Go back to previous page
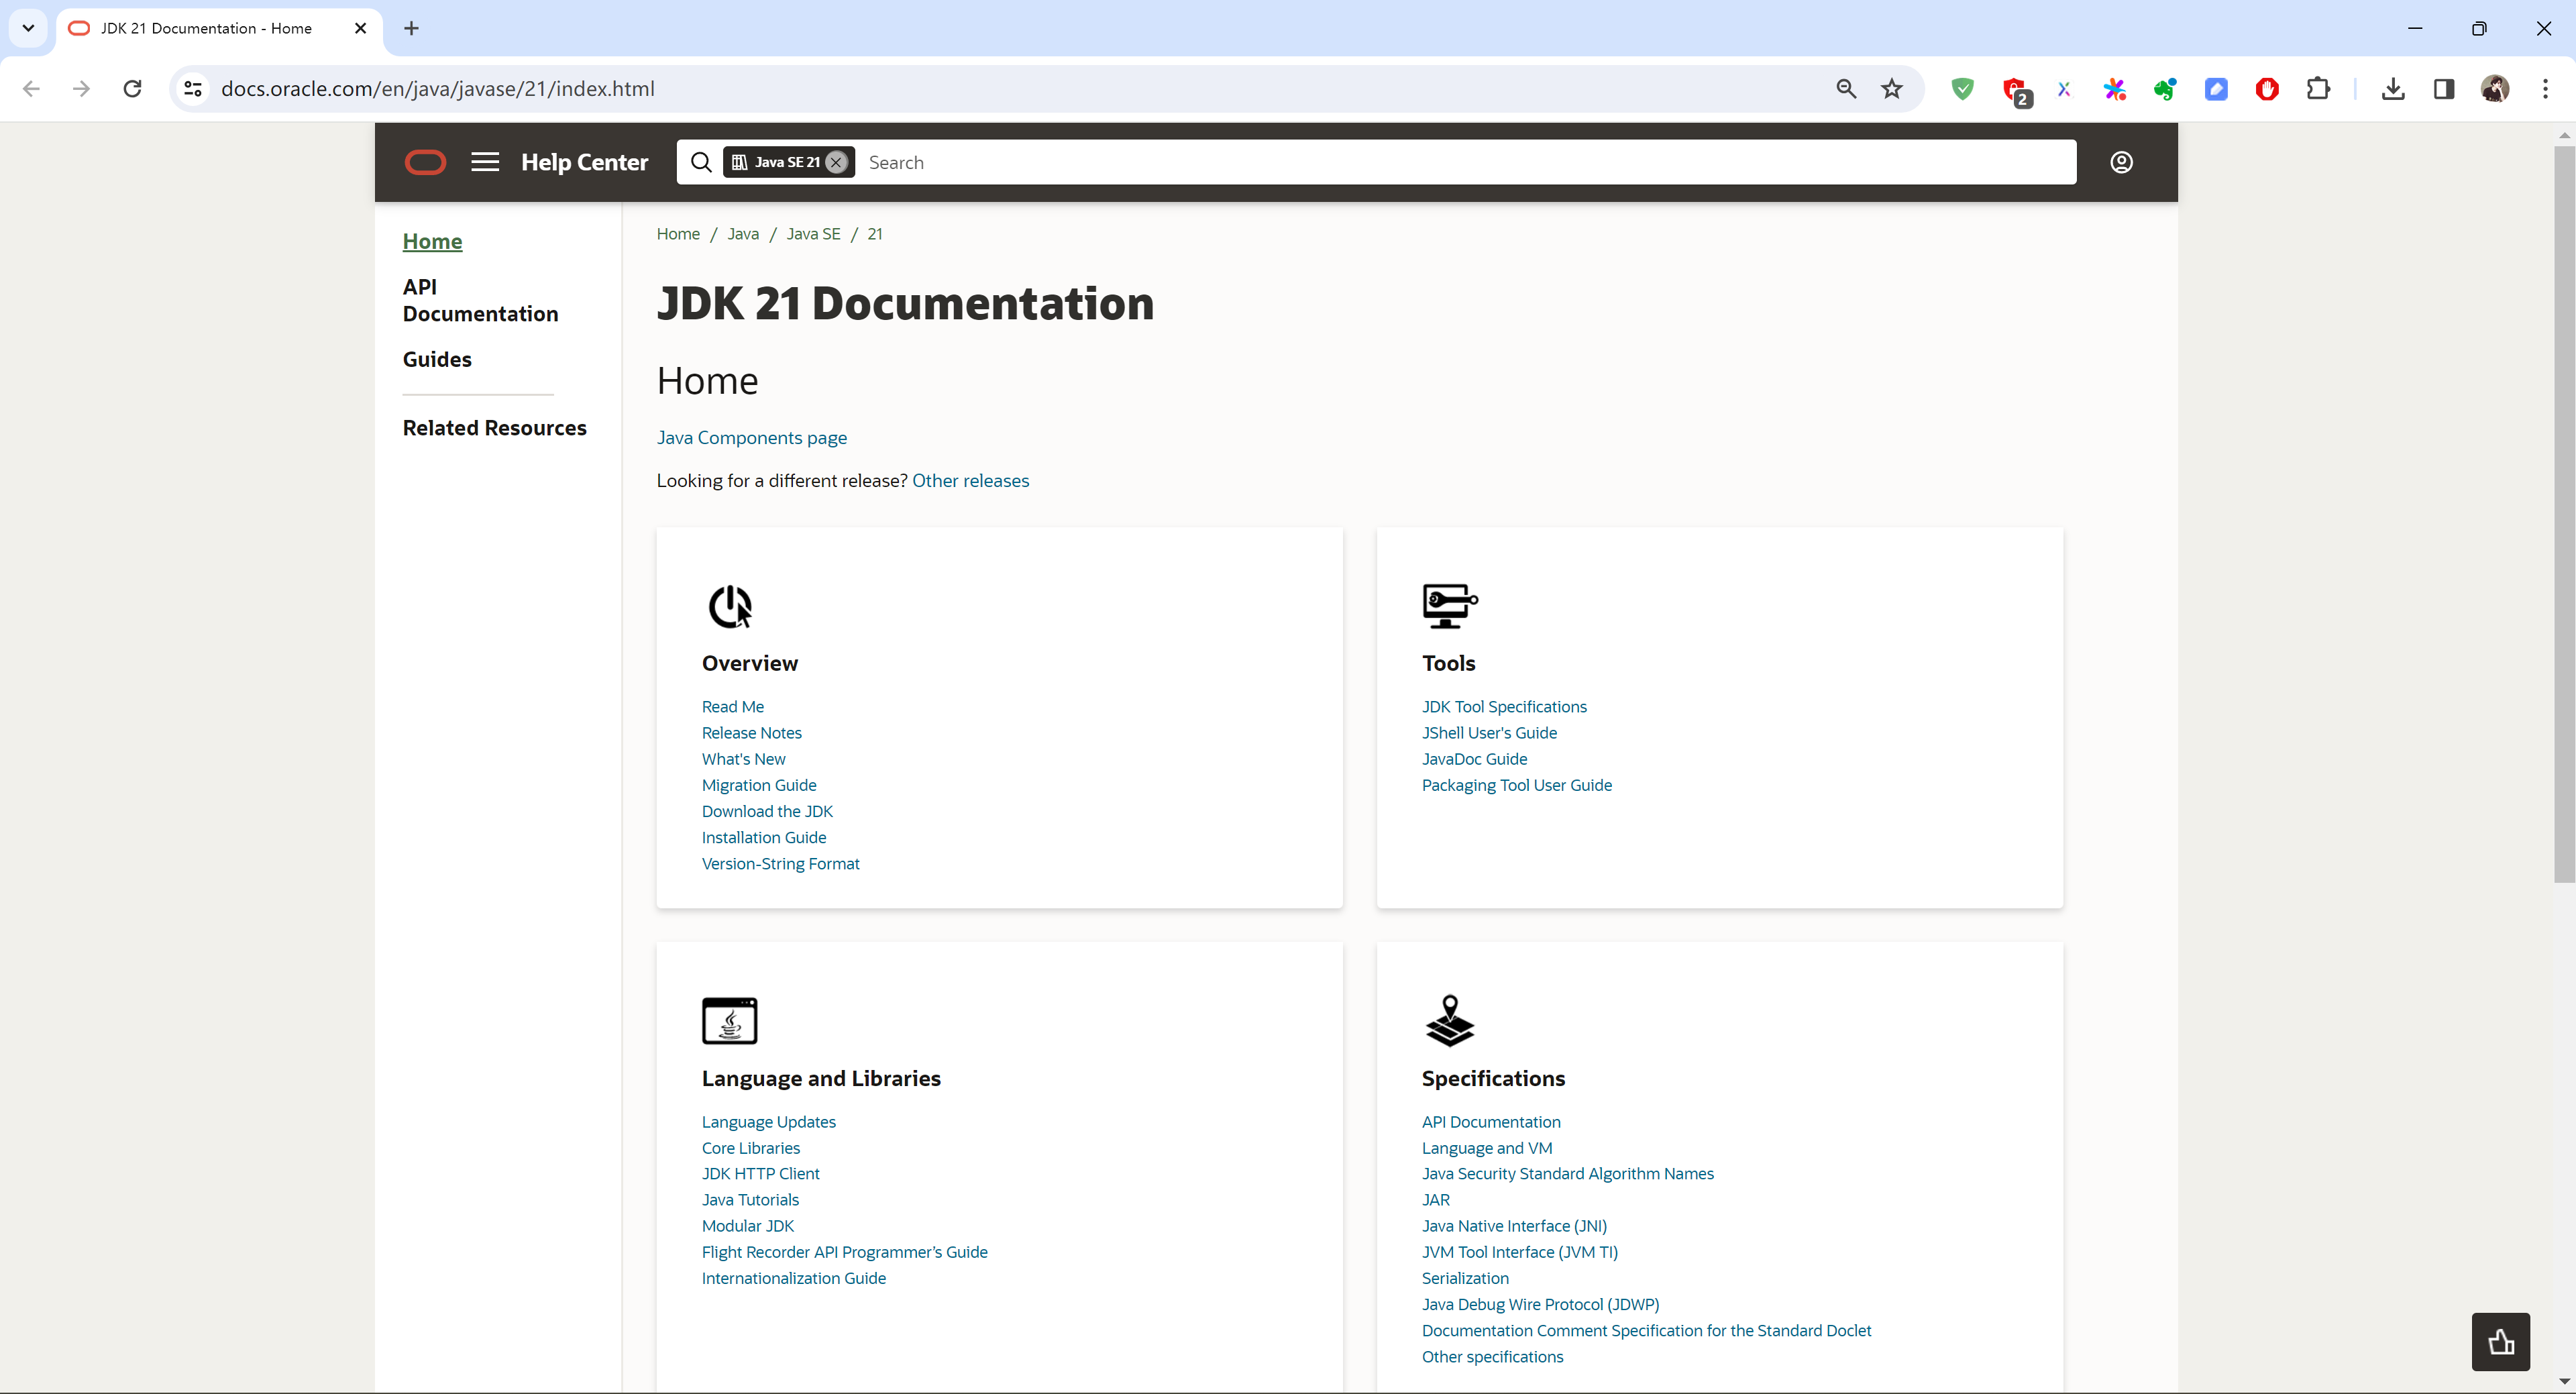This screenshot has height=1394, width=2576. 31,89
